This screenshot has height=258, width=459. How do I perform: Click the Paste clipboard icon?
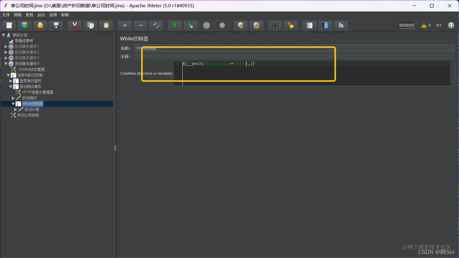[106, 25]
